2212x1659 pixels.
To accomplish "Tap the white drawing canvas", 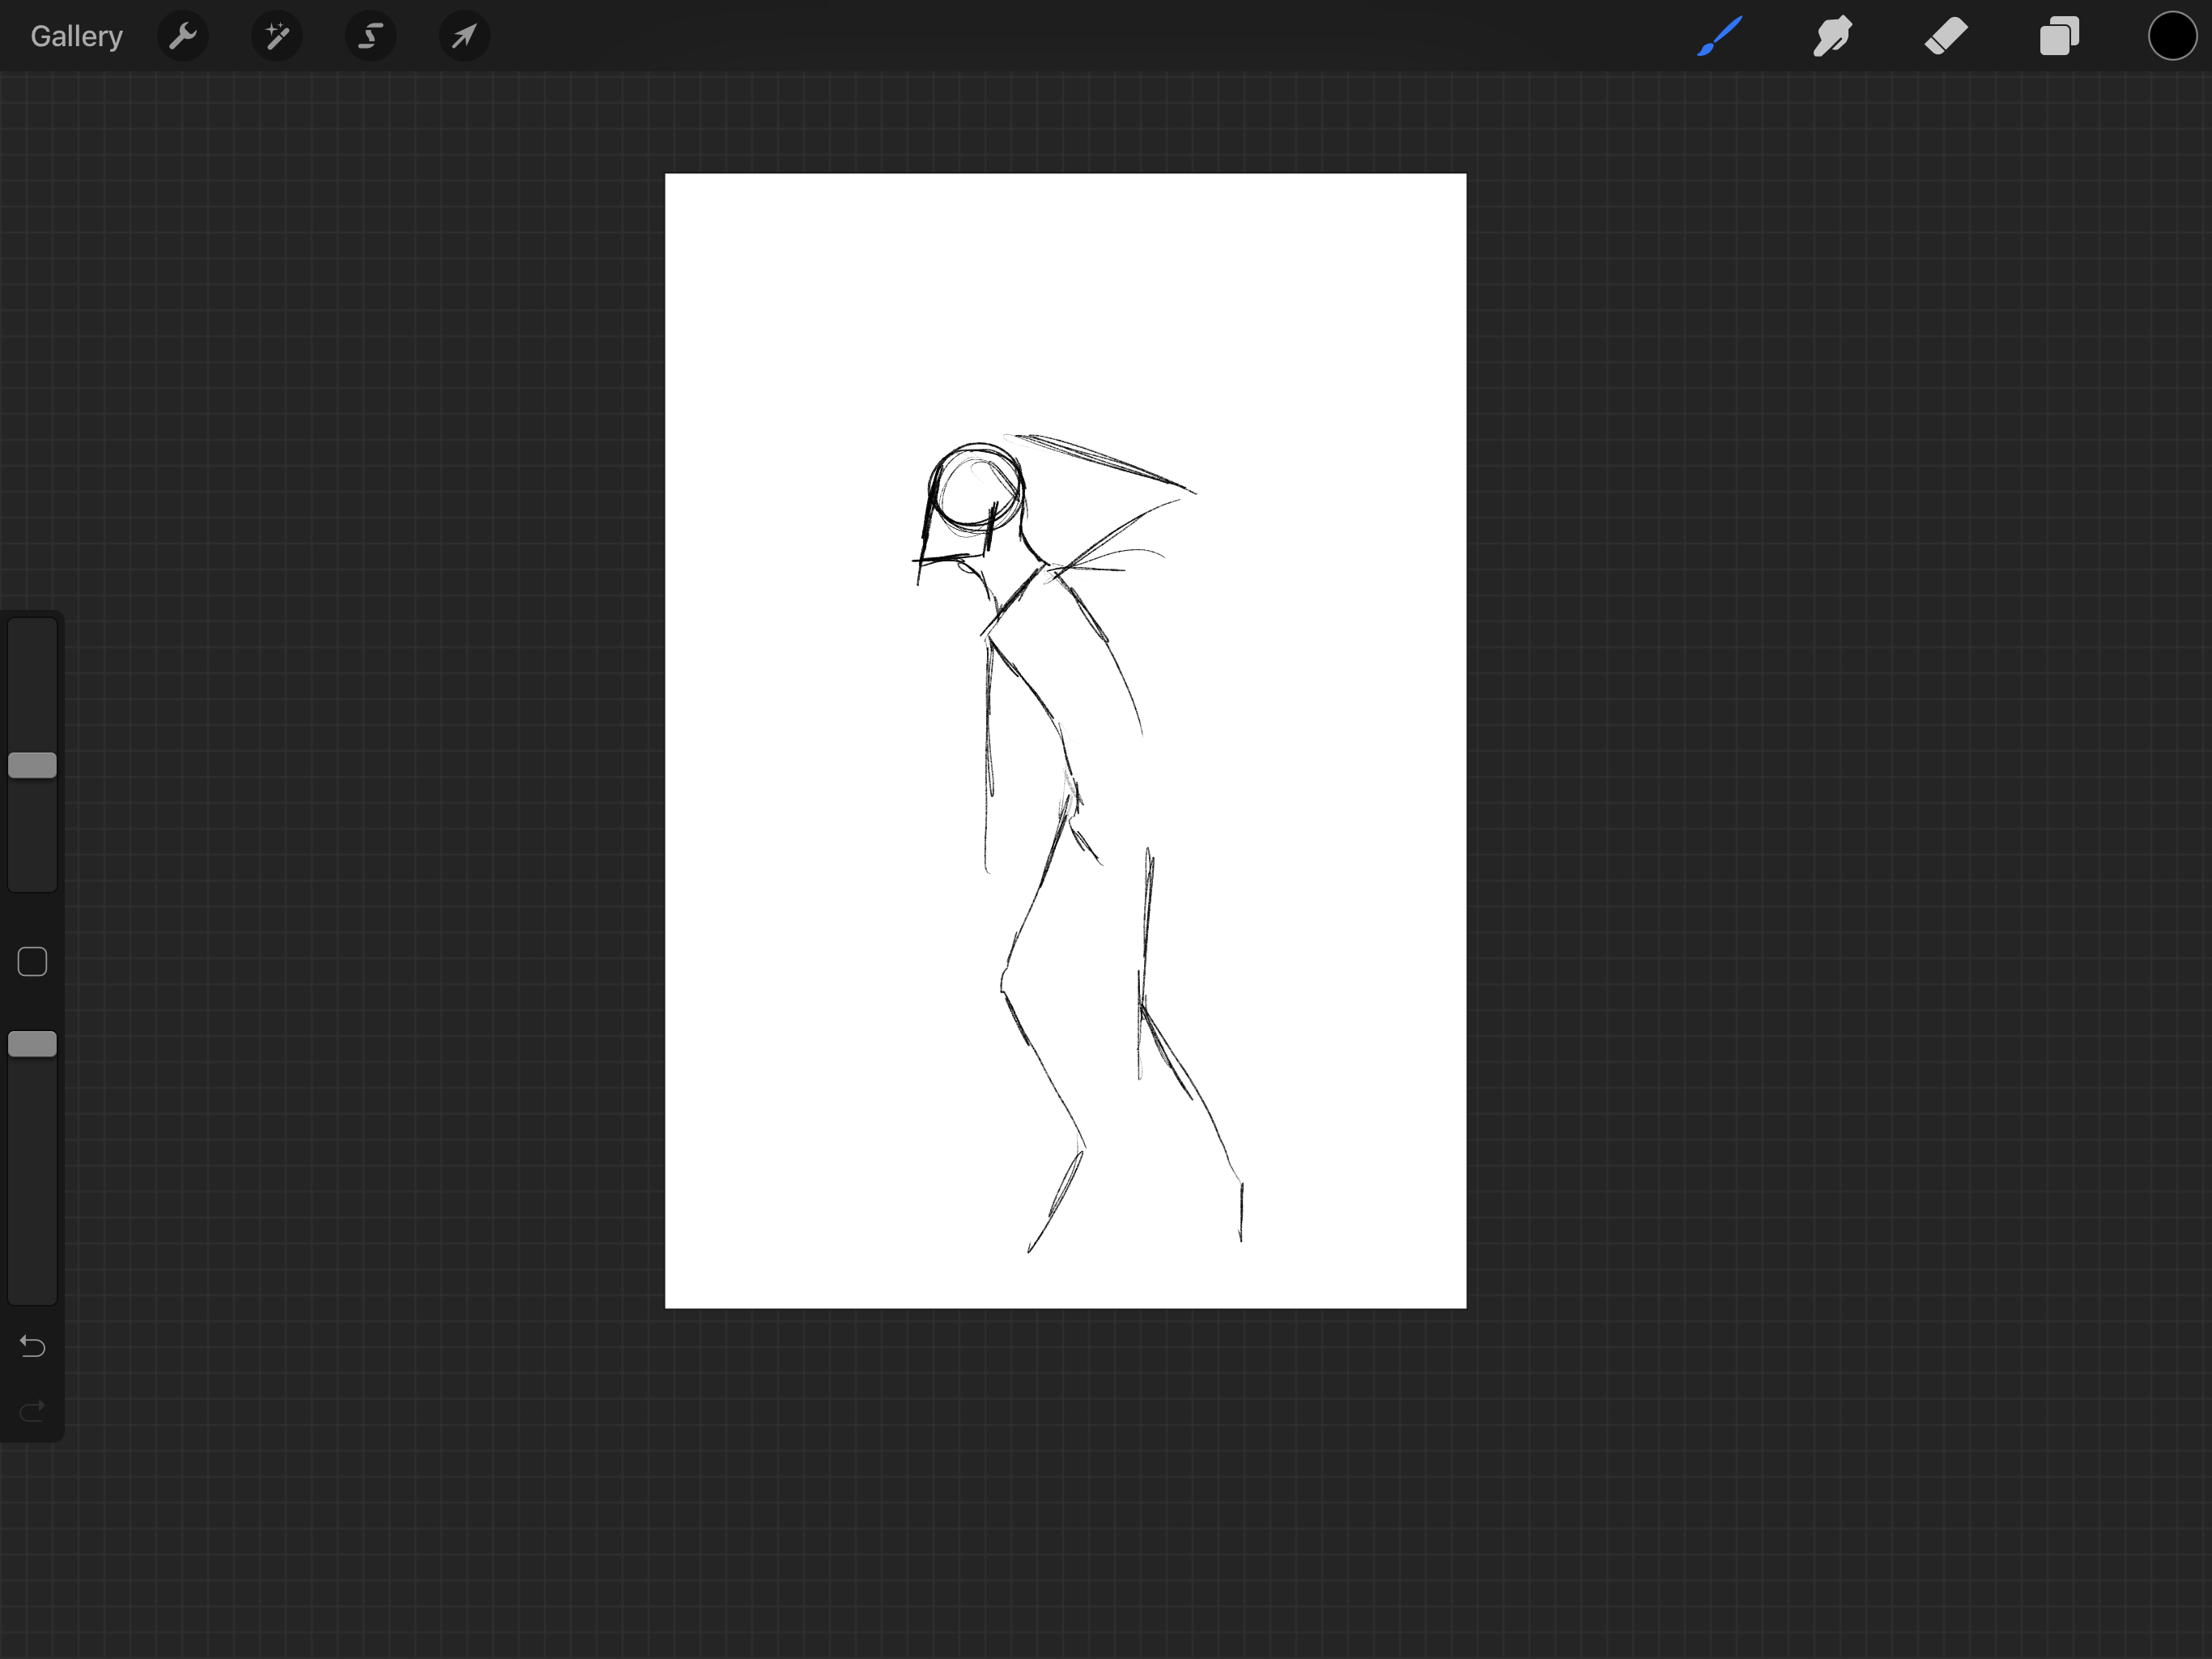I will (1066, 740).
